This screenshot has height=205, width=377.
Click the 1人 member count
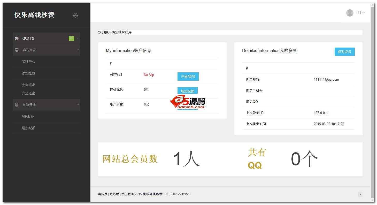[x=187, y=159]
